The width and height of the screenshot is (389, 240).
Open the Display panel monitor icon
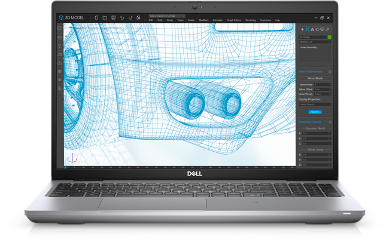coord(322,29)
